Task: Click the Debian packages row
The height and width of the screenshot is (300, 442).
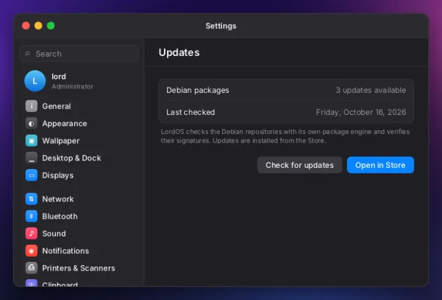Action: 286,90
